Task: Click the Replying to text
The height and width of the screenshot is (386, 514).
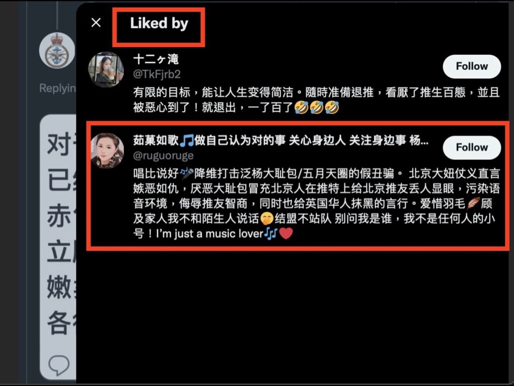Action: coord(58,88)
